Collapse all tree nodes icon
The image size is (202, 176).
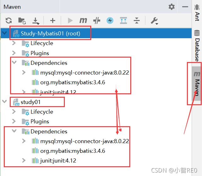click(137, 20)
